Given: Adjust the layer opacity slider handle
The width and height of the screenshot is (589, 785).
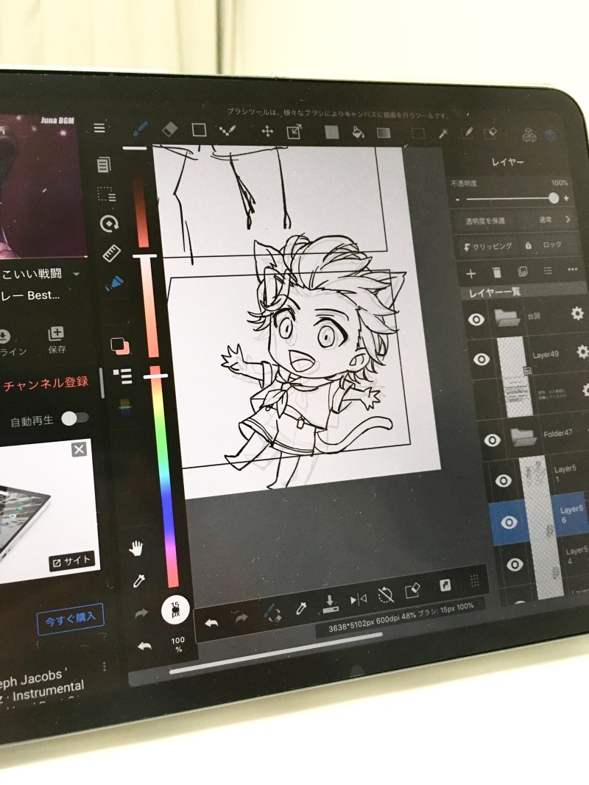Looking at the screenshot, I should [x=554, y=198].
